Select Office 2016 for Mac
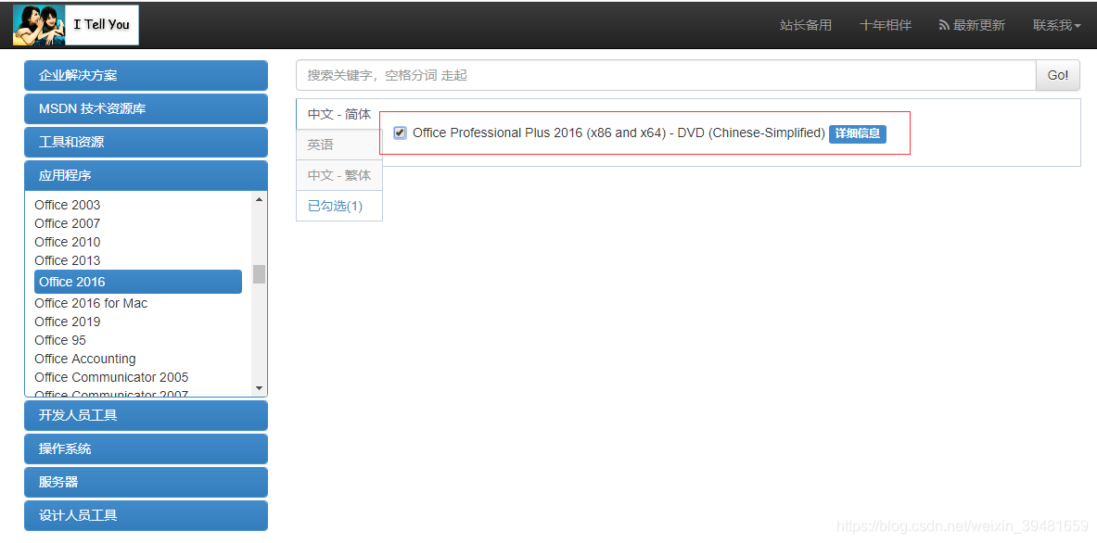1097x543 pixels. click(91, 303)
